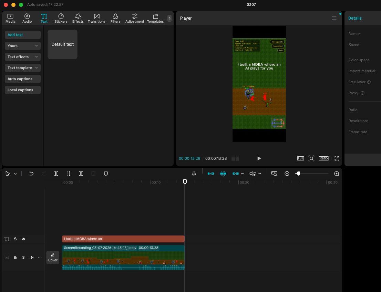Expand the Text template category
This screenshot has height=292, width=381.
23,68
